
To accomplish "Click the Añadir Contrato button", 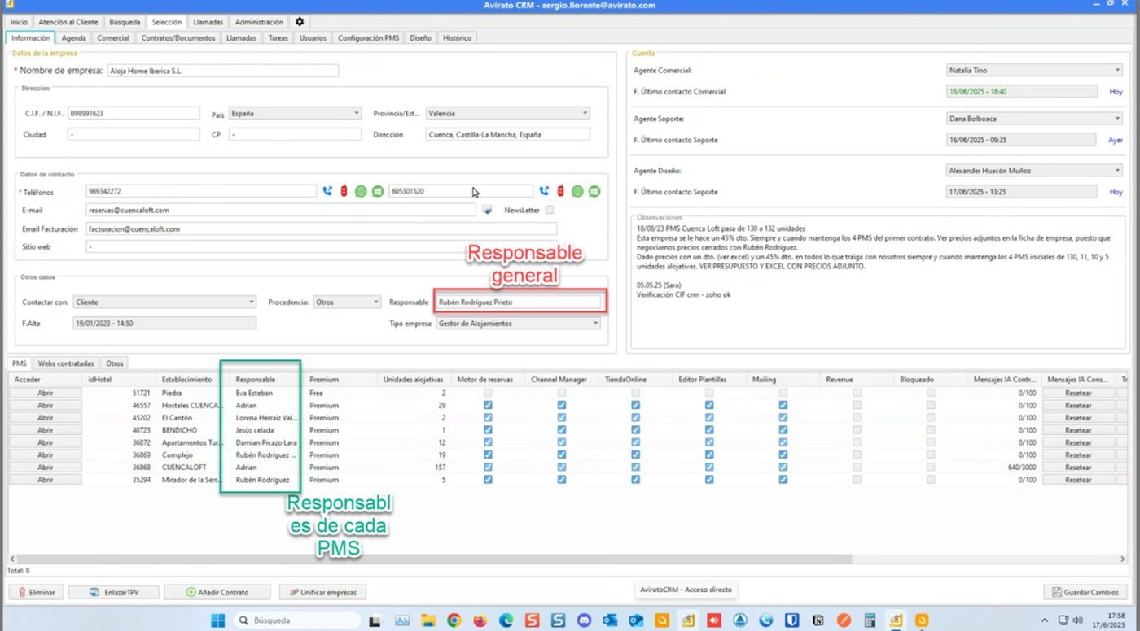I will tap(217, 592).
